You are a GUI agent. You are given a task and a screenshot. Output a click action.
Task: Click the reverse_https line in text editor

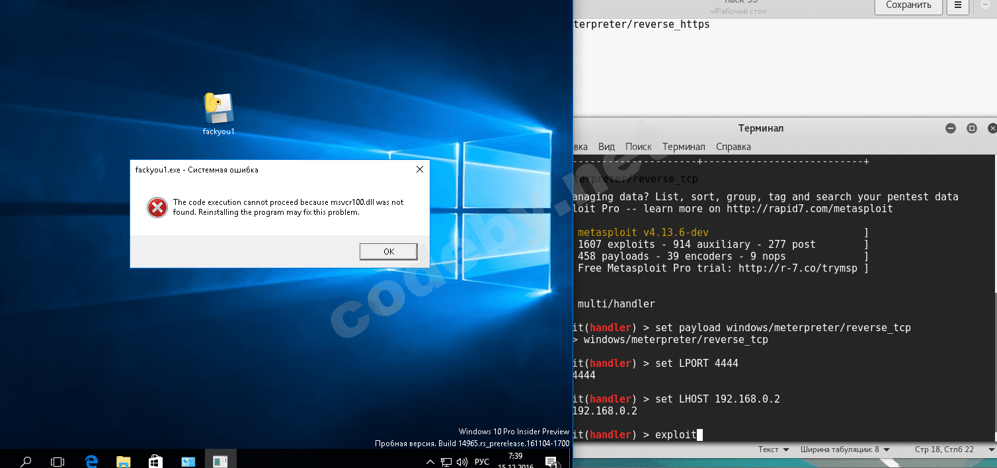pyautogui.click(x=641, y=24)
